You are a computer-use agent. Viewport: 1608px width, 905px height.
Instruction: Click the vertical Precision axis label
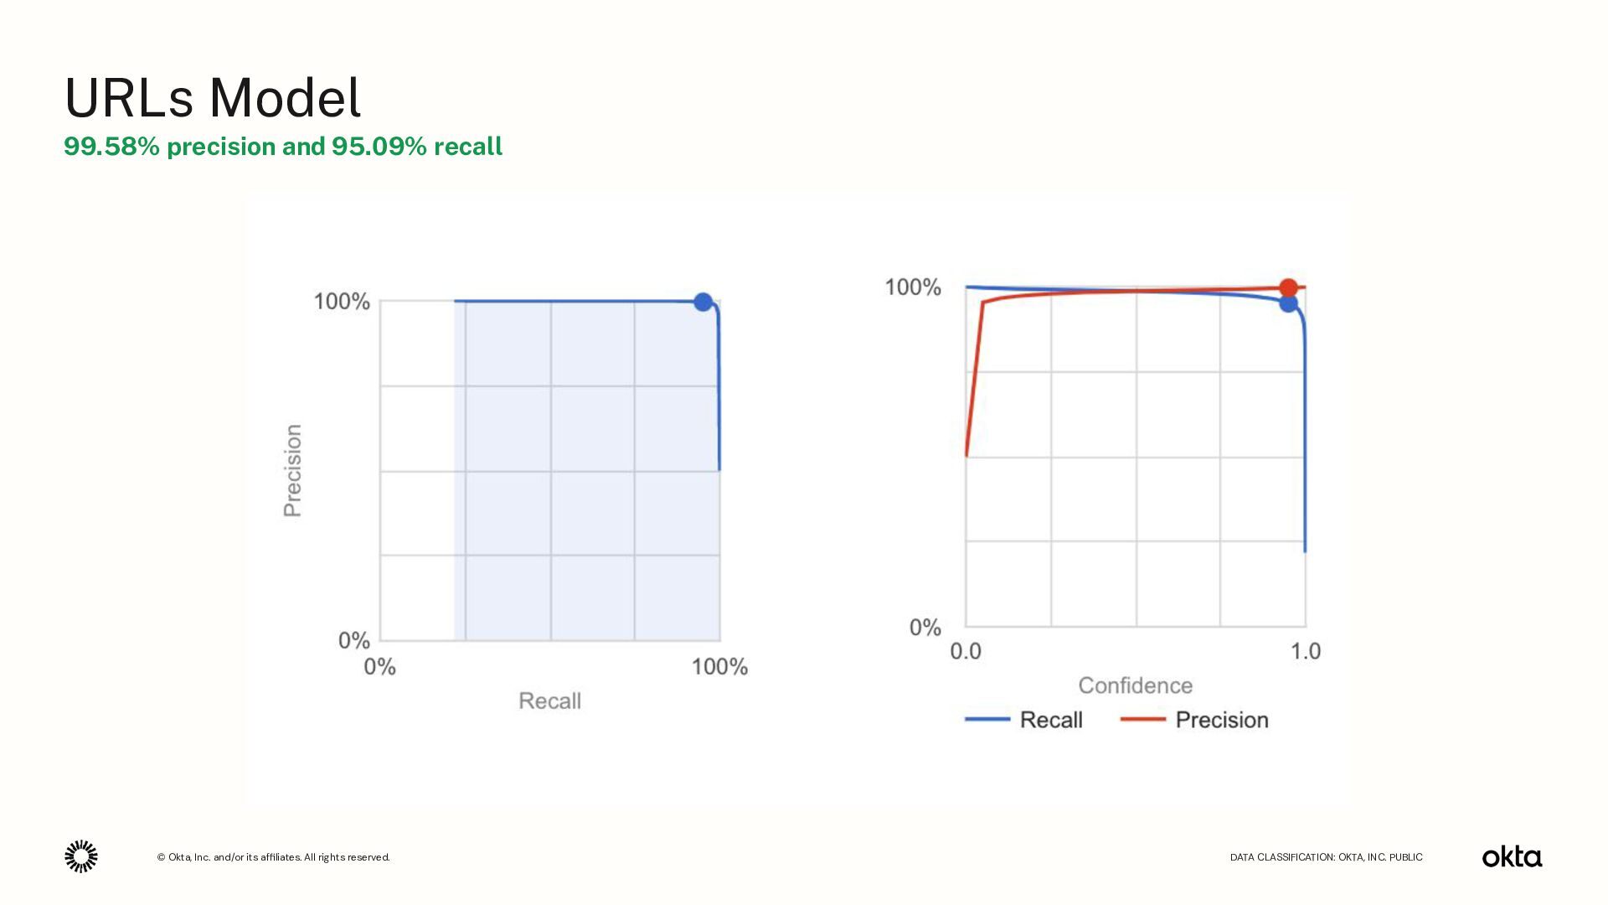tap(292, 470)
